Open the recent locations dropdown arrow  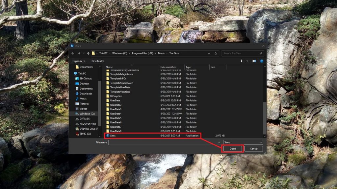(x=84, y=53)
